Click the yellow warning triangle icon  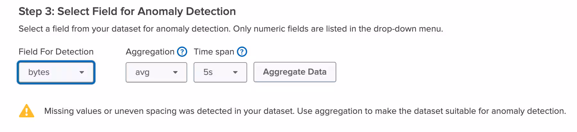pyautogui.click(x=27, y=111)
